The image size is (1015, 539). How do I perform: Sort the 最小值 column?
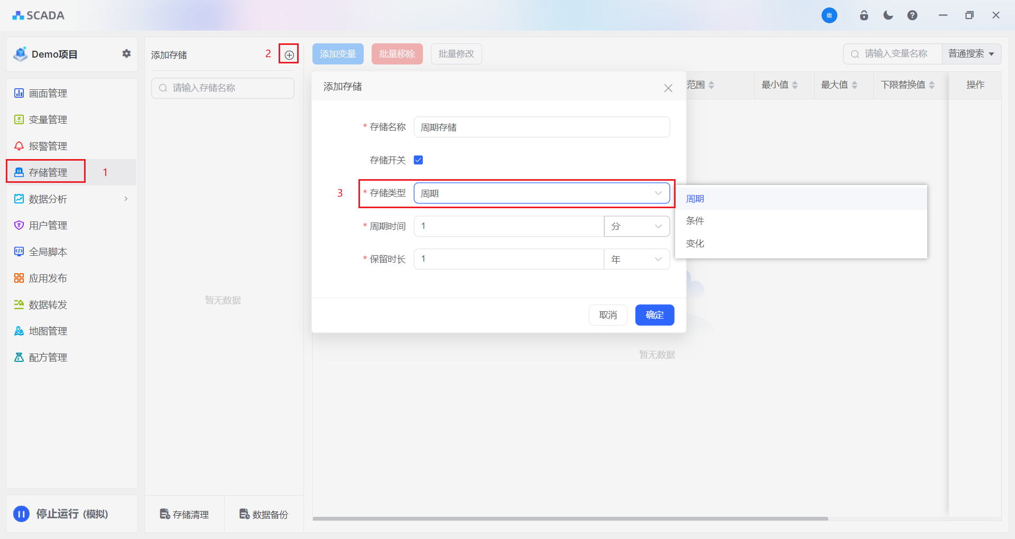pyautogui.click(x=795, y=85)
